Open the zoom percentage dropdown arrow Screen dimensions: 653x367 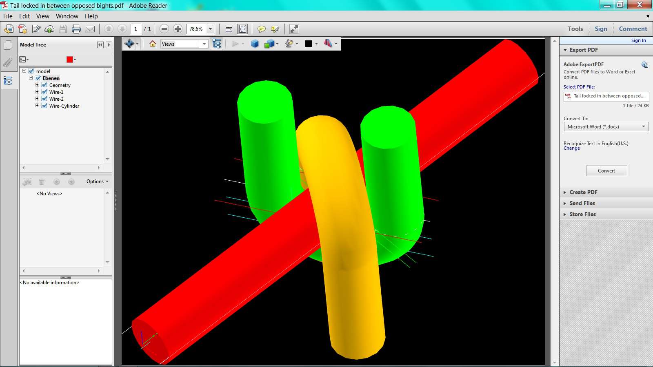tap(211, 29)
